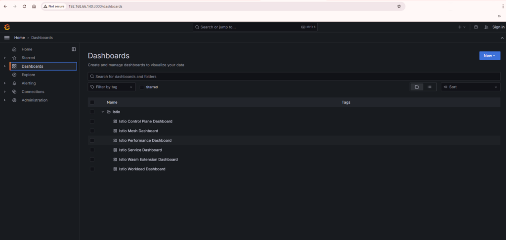This screenshot has width=506, height=240.
Task: Click the Alerting bell icon
Action: coord(14,83)
